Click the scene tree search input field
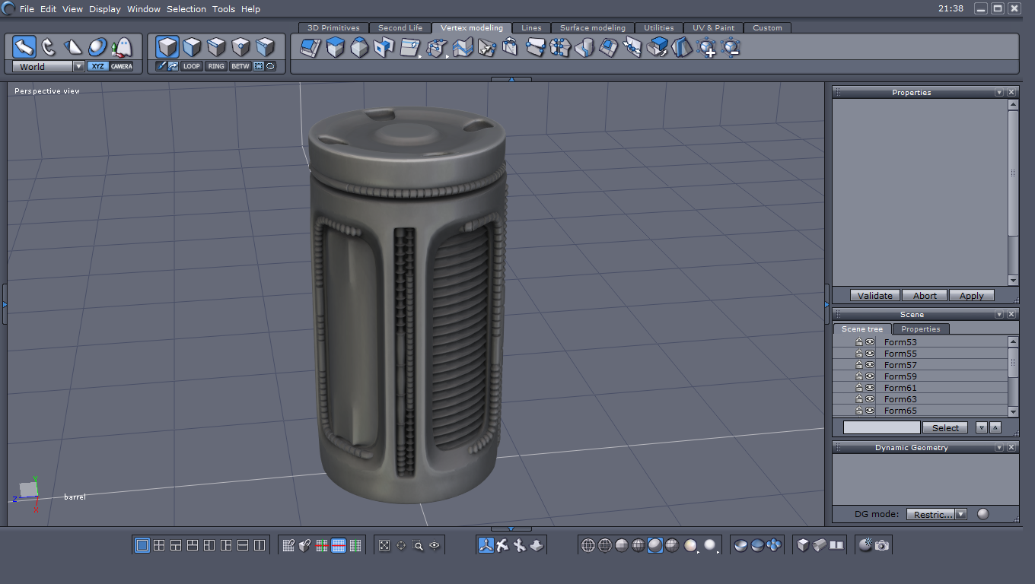The width and height of the screenshot is (1035, 584). pos(881,428)
